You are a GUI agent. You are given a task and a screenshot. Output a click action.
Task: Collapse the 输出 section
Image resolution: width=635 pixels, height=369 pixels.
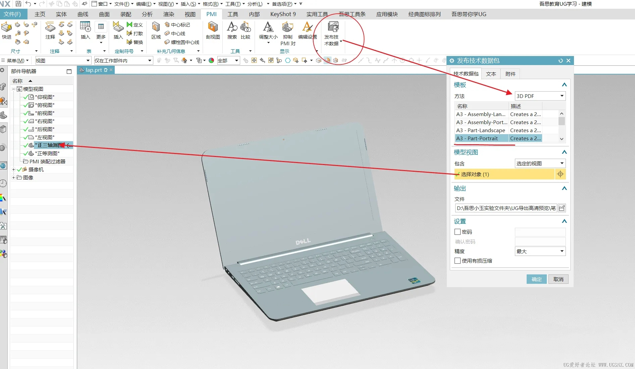pyautogui.click(x=564, y=189)
